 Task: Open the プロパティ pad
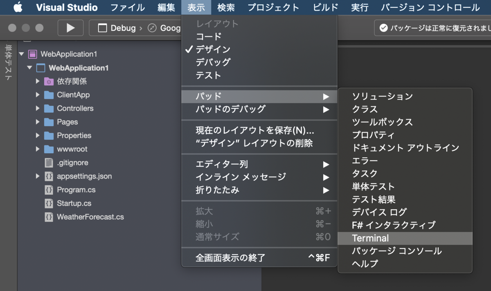click(405, 135)
